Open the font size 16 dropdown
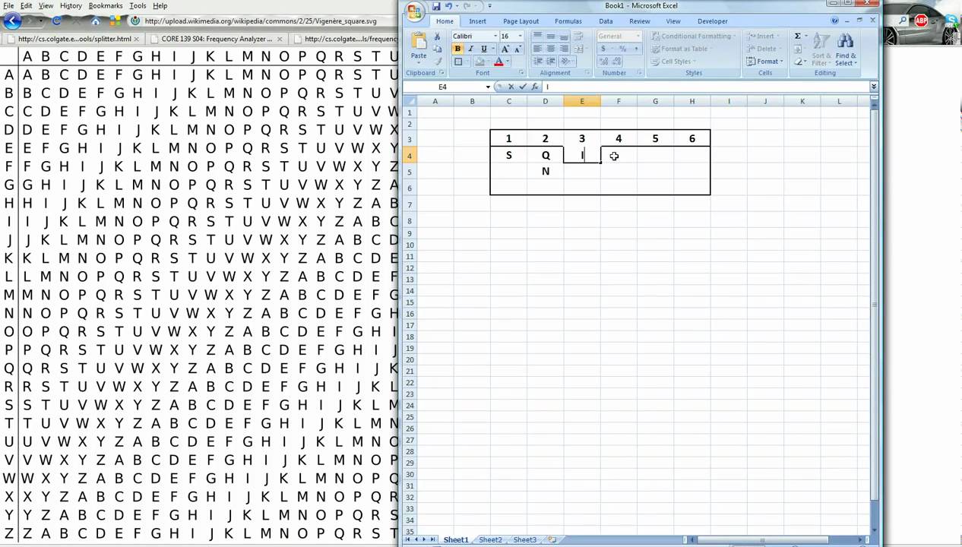962x547 pixels. (520, 36)
